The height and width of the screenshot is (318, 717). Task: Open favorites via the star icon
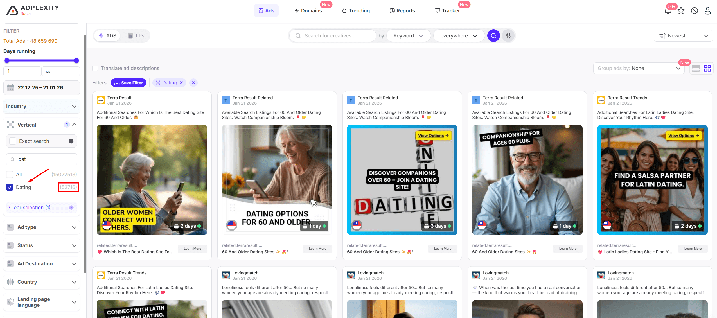point(681,11)
